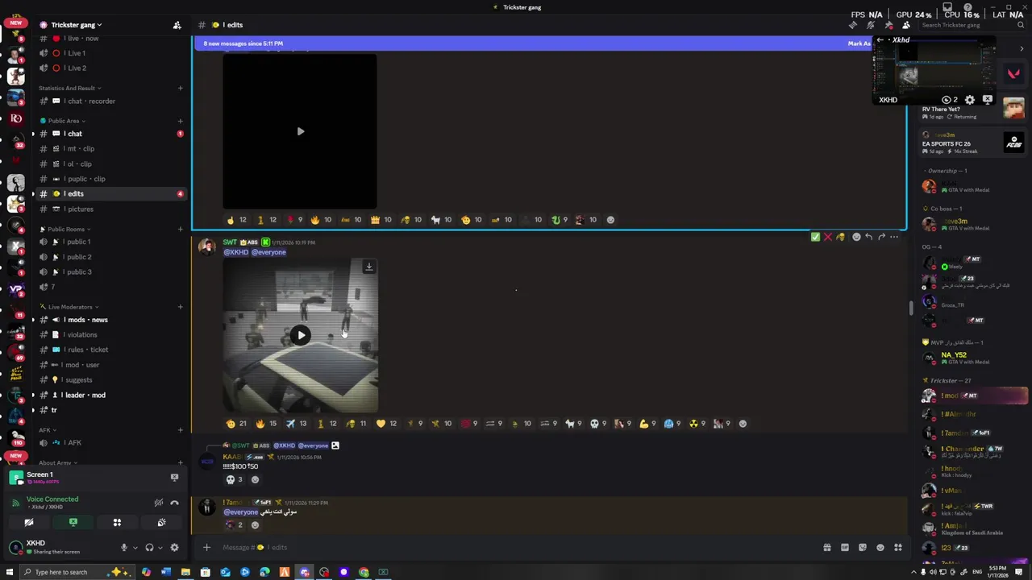Open User Settings gear icon

[x=174, y=548]
